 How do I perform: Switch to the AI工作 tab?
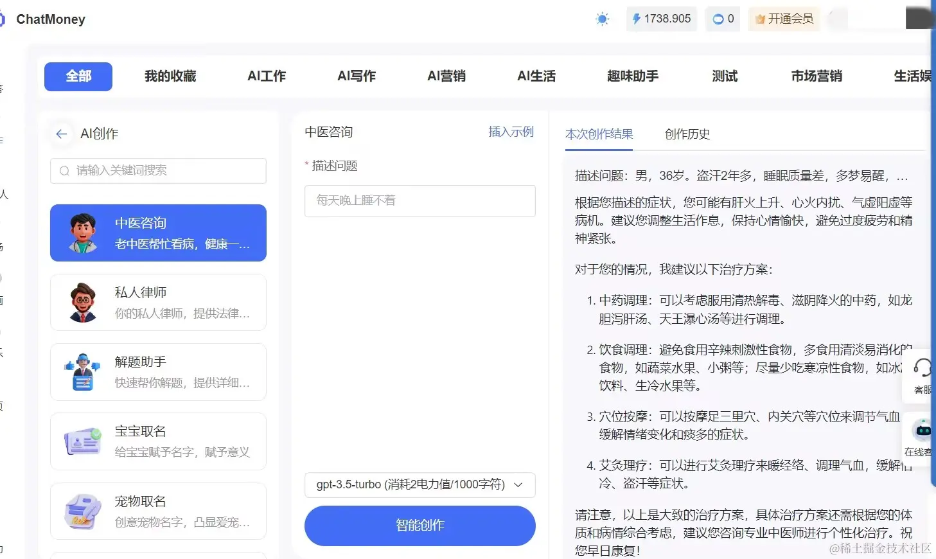point(267,76)
